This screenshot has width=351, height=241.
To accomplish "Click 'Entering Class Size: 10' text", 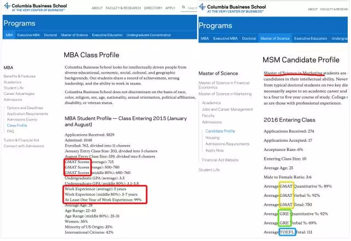I will 285,159.
